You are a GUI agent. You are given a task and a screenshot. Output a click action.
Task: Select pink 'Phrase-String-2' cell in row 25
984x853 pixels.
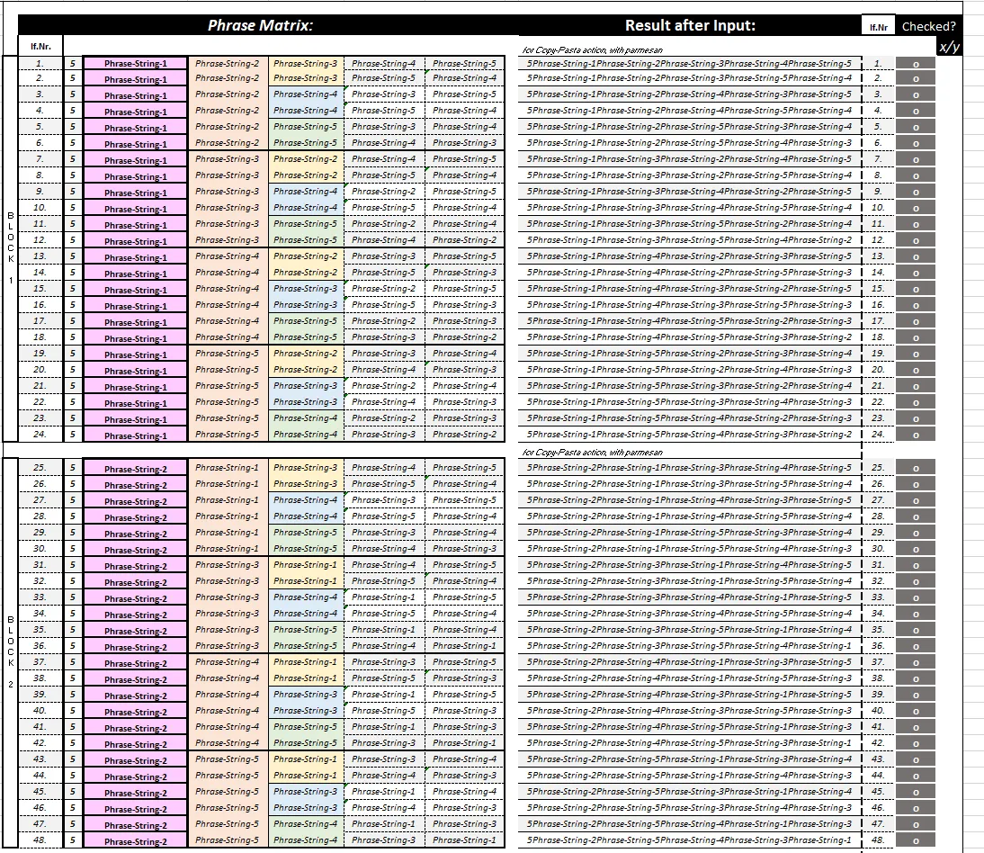click(136, 468)
